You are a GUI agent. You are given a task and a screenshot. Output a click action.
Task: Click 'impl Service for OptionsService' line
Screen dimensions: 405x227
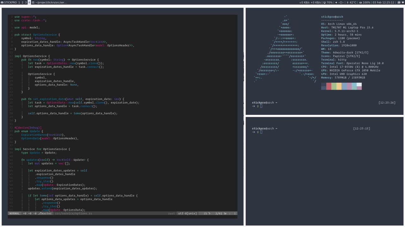click(42, 149)
